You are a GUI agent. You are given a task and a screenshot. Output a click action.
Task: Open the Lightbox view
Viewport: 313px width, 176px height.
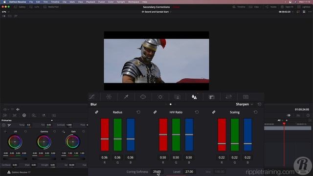(304, 7)
